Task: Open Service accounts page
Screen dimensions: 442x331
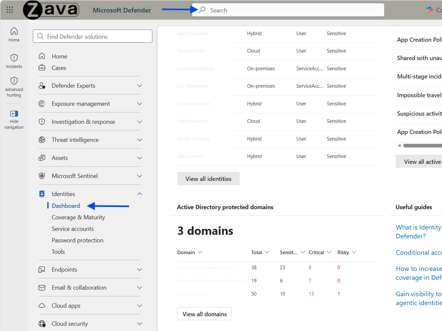Action: click(x=73, y=229)
